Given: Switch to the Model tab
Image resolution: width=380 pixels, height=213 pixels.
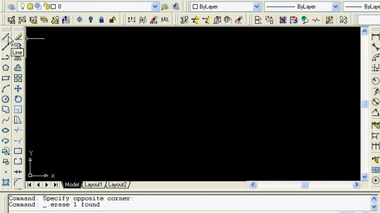Looking at the screenshot, I should pos(72,185).
